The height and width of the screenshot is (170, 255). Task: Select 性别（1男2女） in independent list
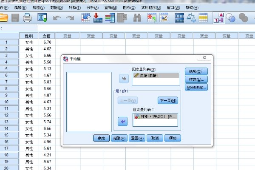tap(155, 116)
